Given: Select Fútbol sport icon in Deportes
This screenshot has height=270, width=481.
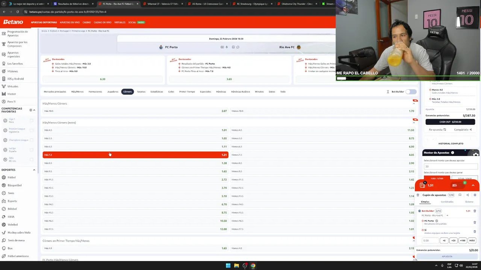Looking at the screenshot, I should 4,177.
